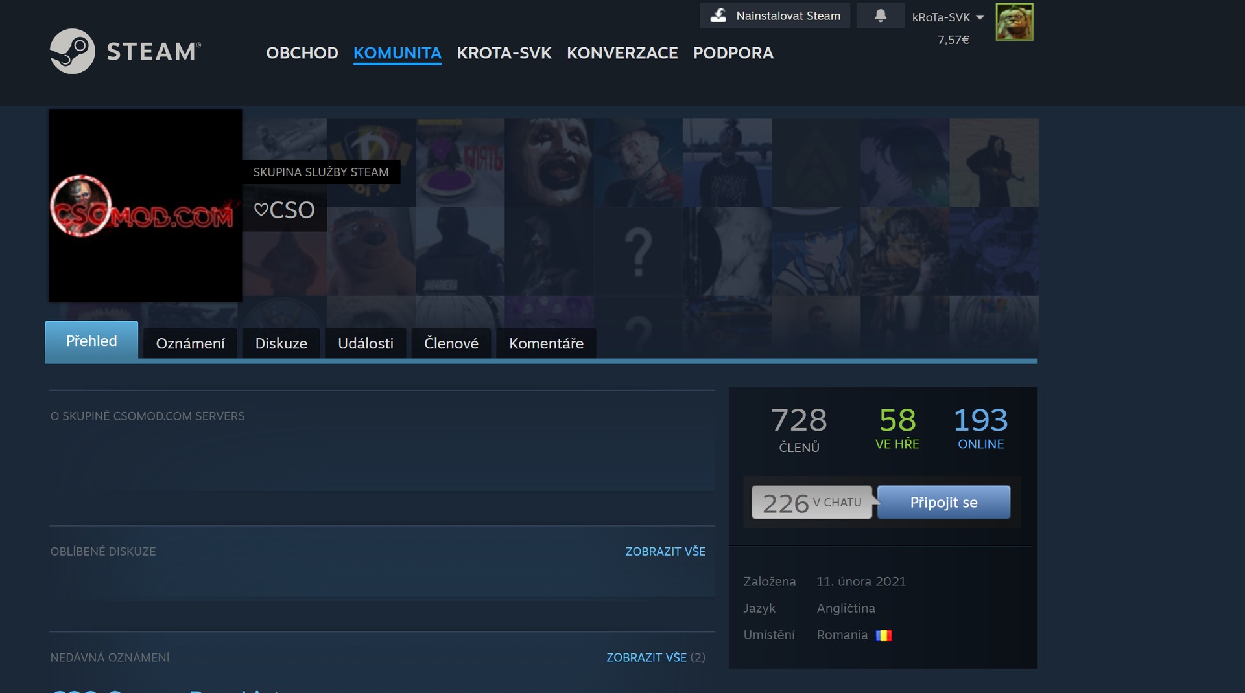Open the PODPORA support page
Screen dimensions: 1245x693
click(733, 53)
